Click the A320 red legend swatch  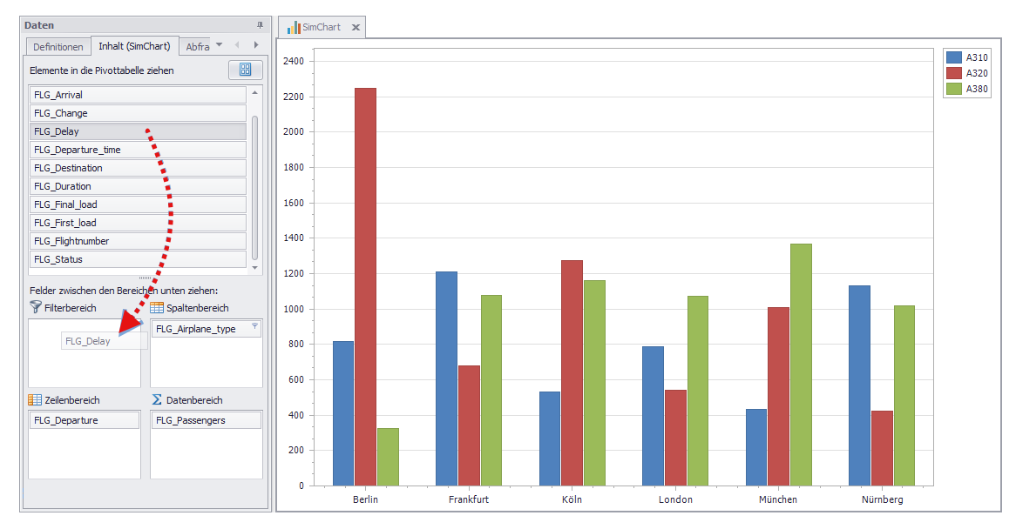pyautogui.click(x=954, y=73)
